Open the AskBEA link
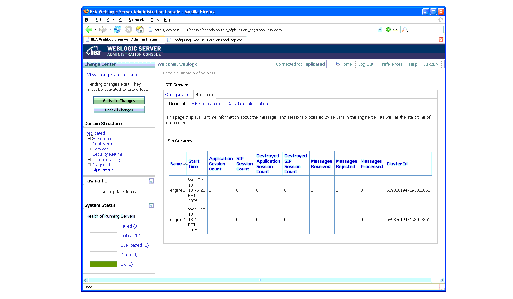The image size is (513, 299). click(x=431, y=64)
